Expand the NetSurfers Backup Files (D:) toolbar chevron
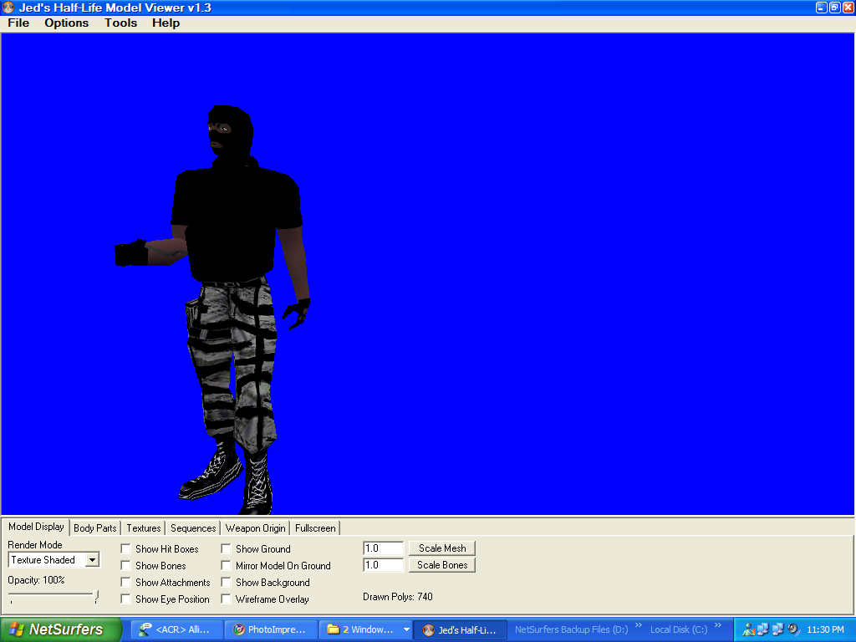Screen dimensions: 856x642 coord(638,625)
